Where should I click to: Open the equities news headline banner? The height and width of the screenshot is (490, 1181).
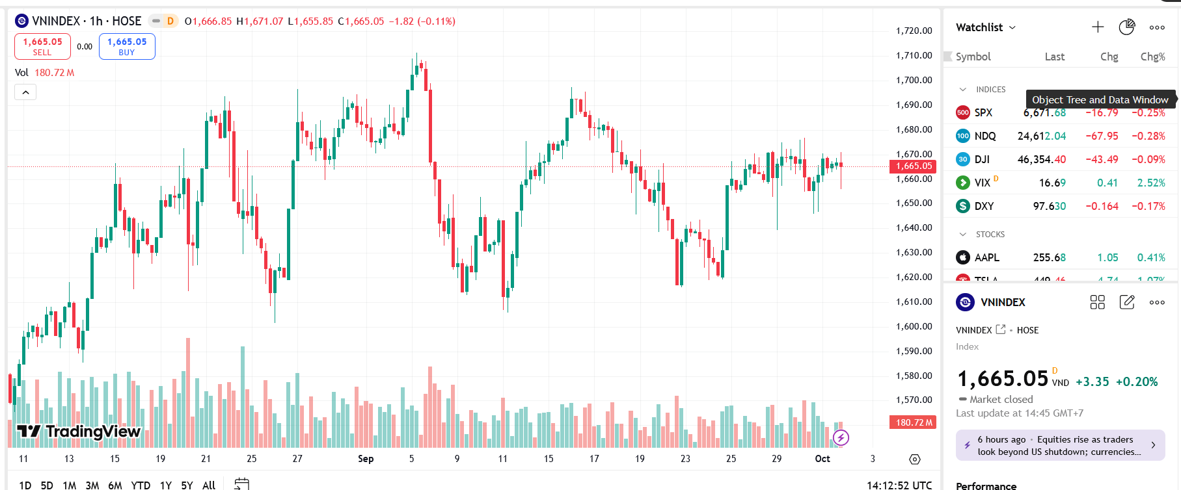pos(1060,445)
